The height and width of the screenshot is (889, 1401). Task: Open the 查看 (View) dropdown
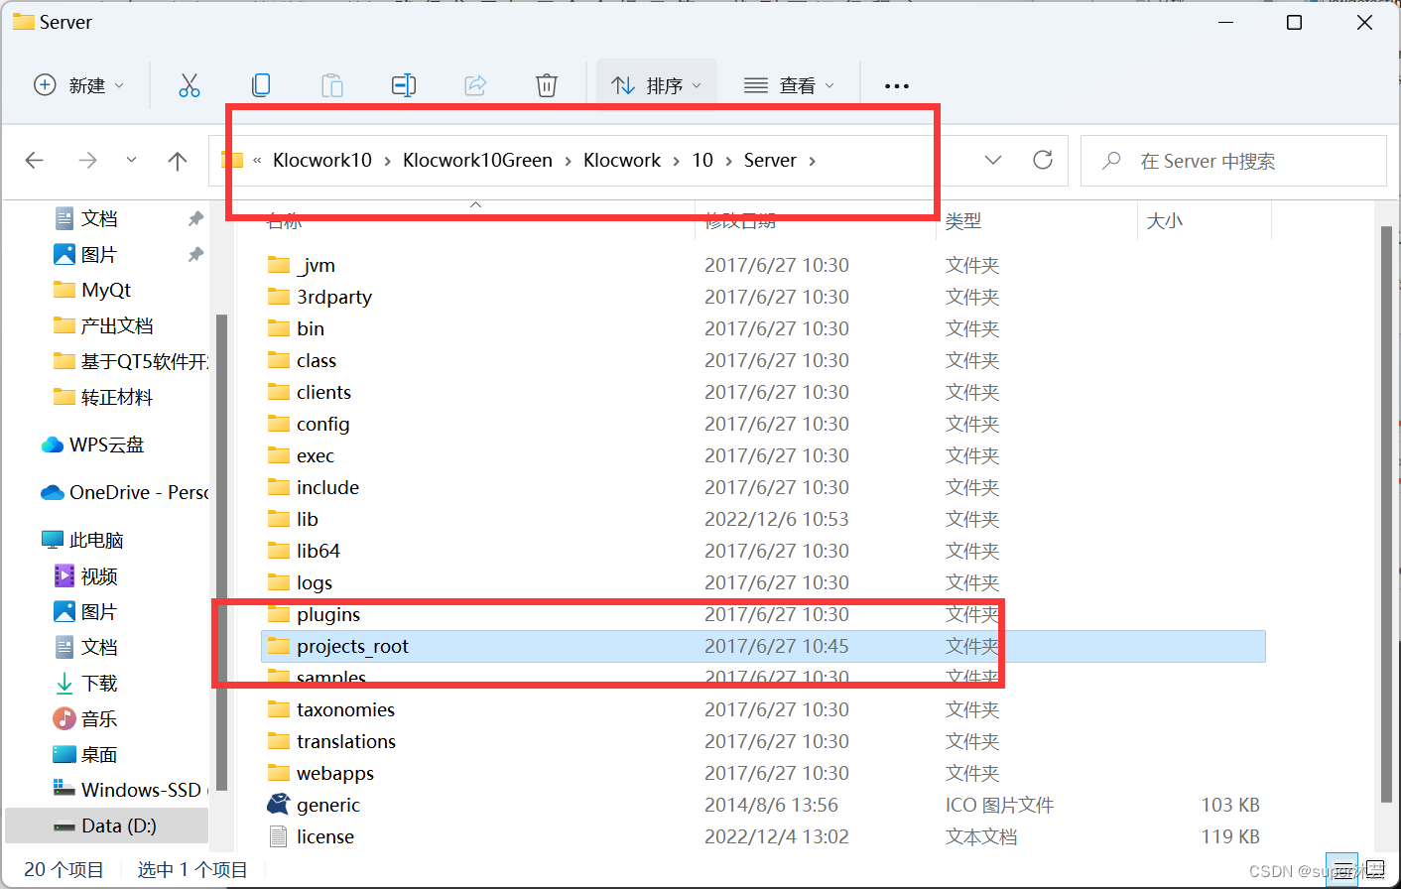pyautogui.click(x=789, y=85)
